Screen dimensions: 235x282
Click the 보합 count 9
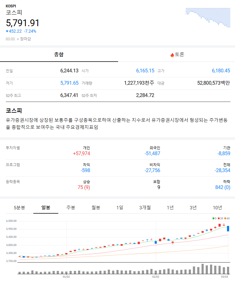[159, 187]
